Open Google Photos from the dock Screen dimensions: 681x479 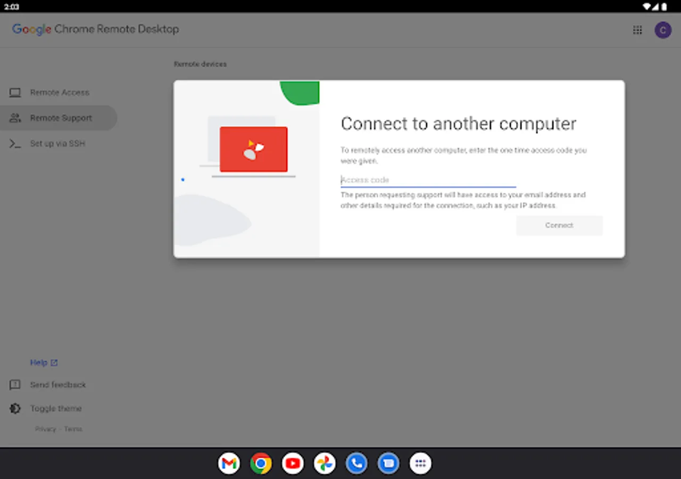[325, 463]
